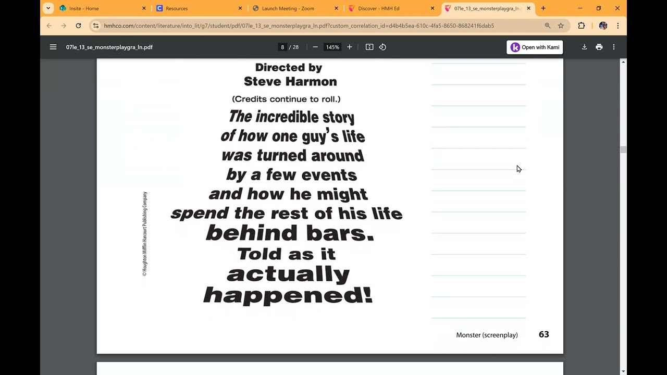Close the Discover - HMH Ed tab

pyautogui.click(x=432, y=8)
